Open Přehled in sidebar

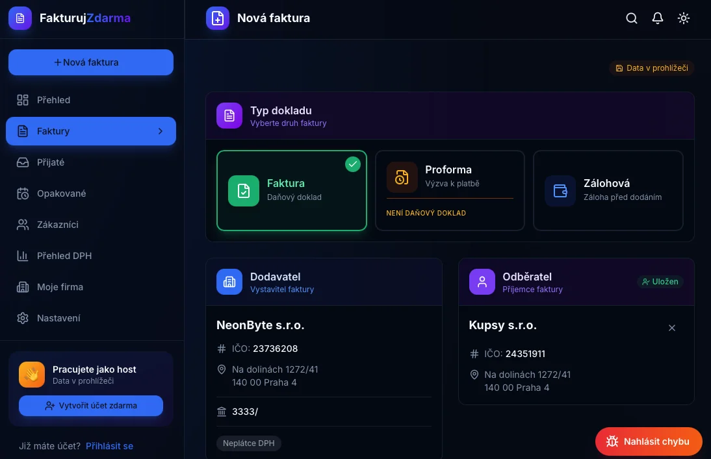point(53,100)
